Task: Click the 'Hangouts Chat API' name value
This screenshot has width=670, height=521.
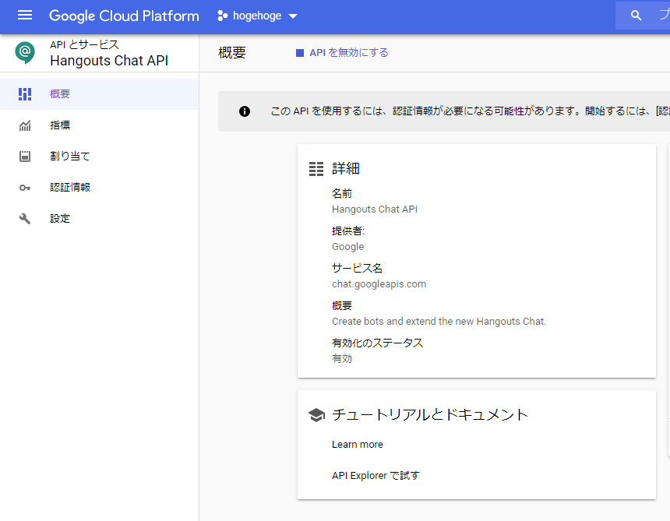Action: tap(375, 209)
